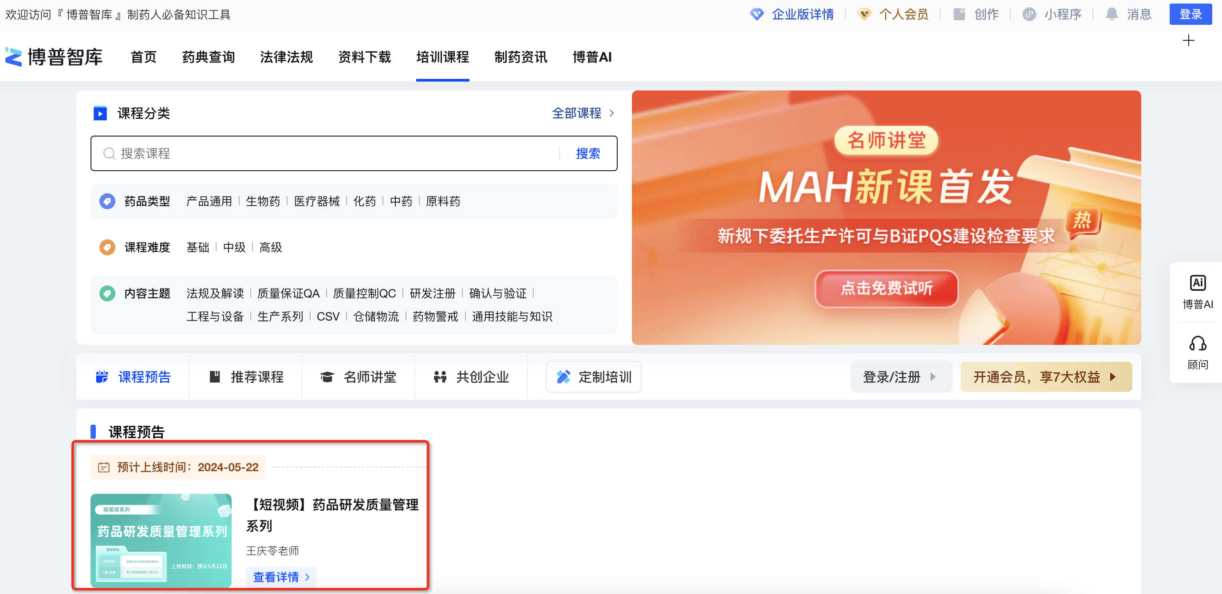Click the 消息 bell icon

(x=1112, y=14)
